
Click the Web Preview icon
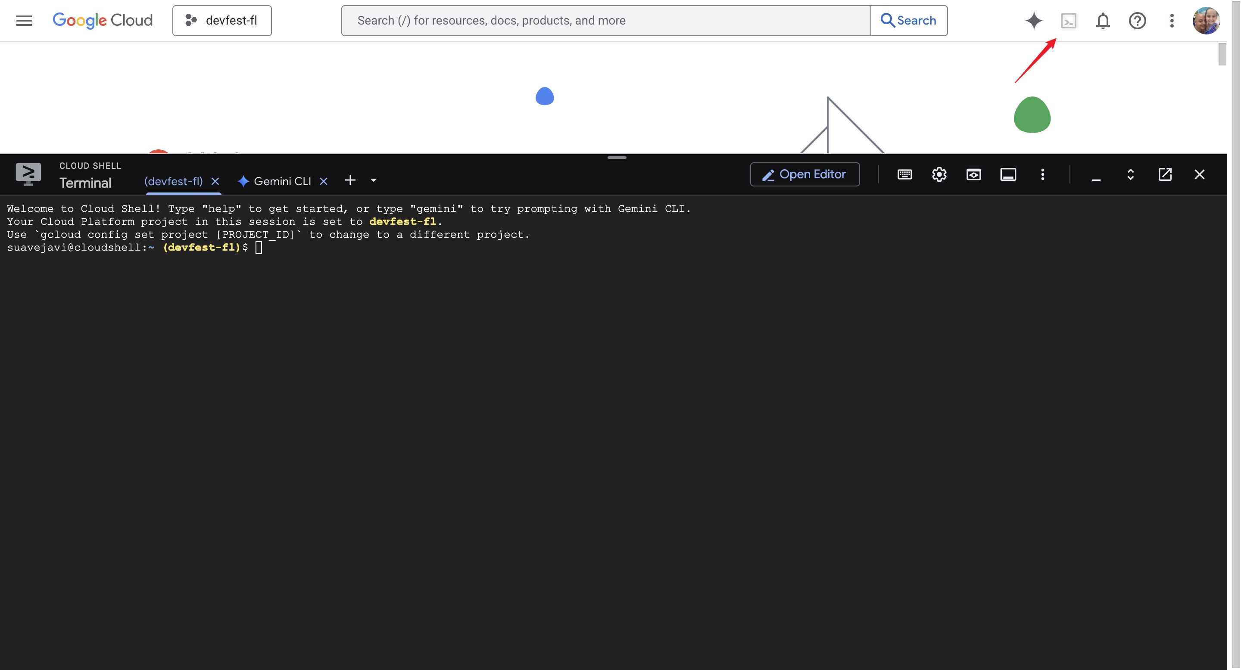coord(973,174)
